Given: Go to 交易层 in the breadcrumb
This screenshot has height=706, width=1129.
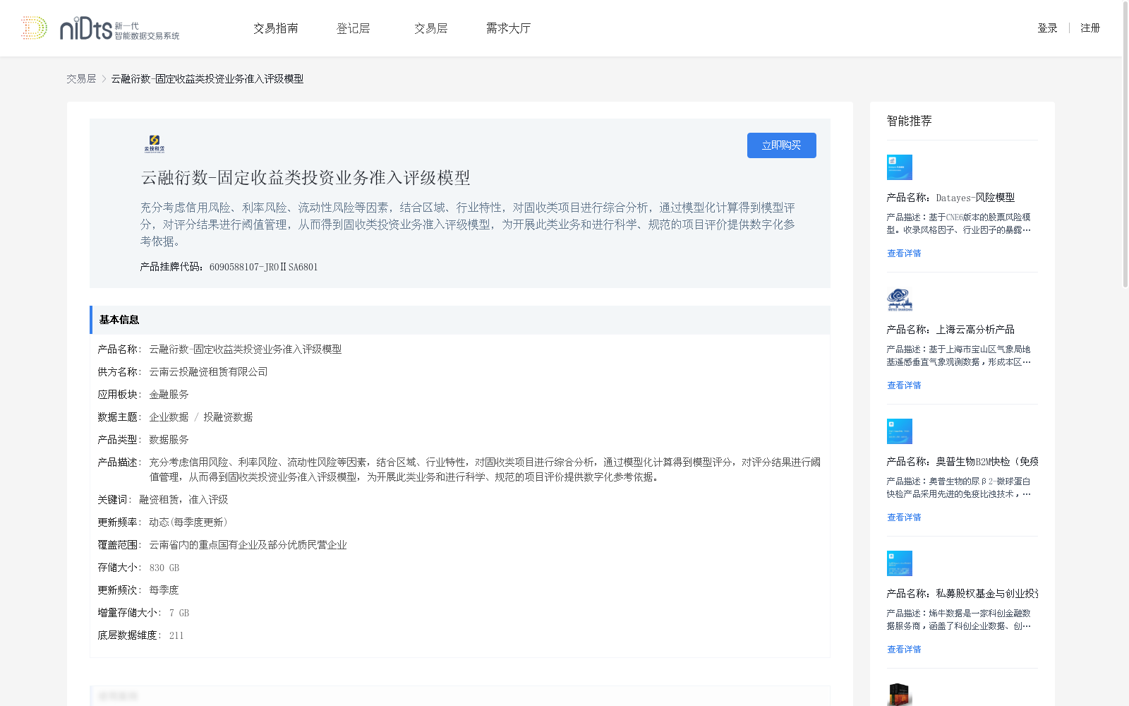Looking at the screenshot, I should point(81,79).
